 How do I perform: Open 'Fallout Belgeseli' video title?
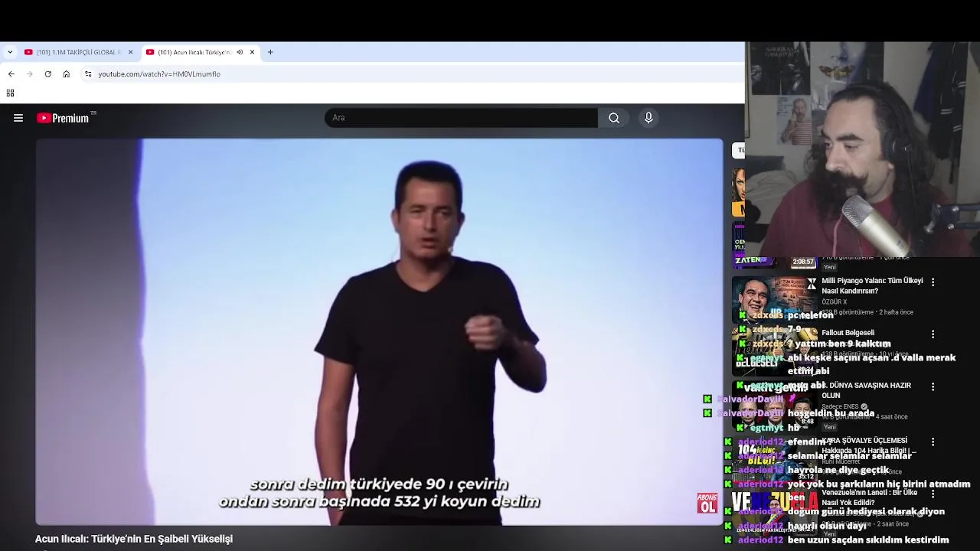848,333
